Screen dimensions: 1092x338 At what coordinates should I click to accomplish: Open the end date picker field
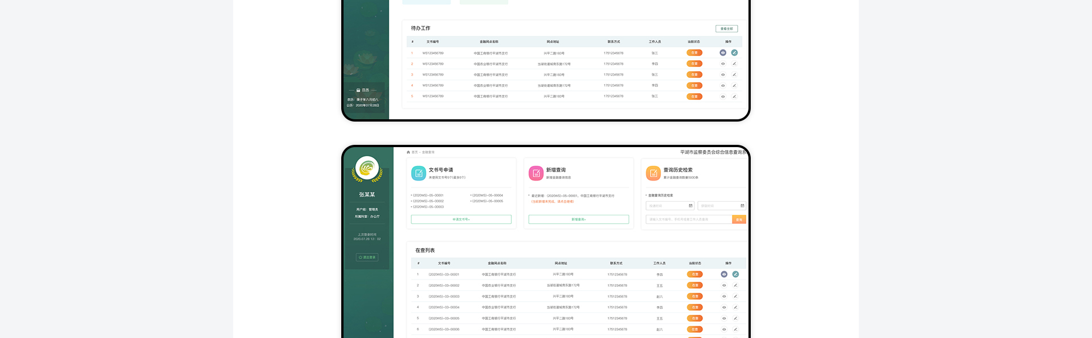tap(722, 206)
